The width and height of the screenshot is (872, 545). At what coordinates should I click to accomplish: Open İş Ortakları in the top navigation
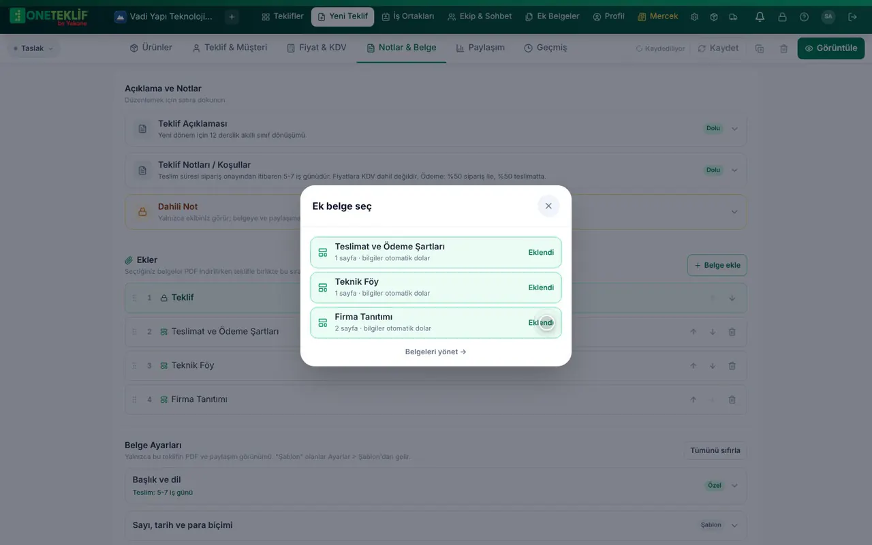(408, 16)
